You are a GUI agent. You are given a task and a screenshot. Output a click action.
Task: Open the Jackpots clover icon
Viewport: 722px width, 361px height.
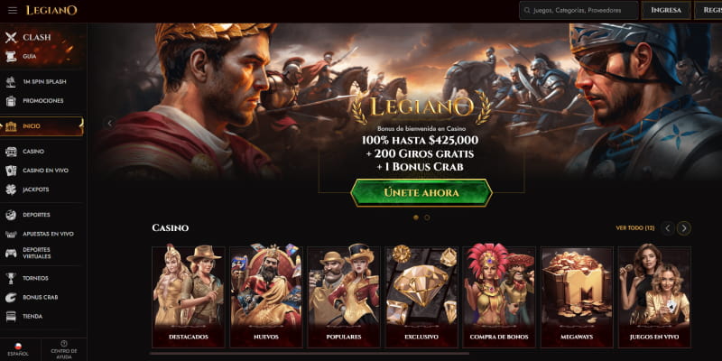pos(11,190)
